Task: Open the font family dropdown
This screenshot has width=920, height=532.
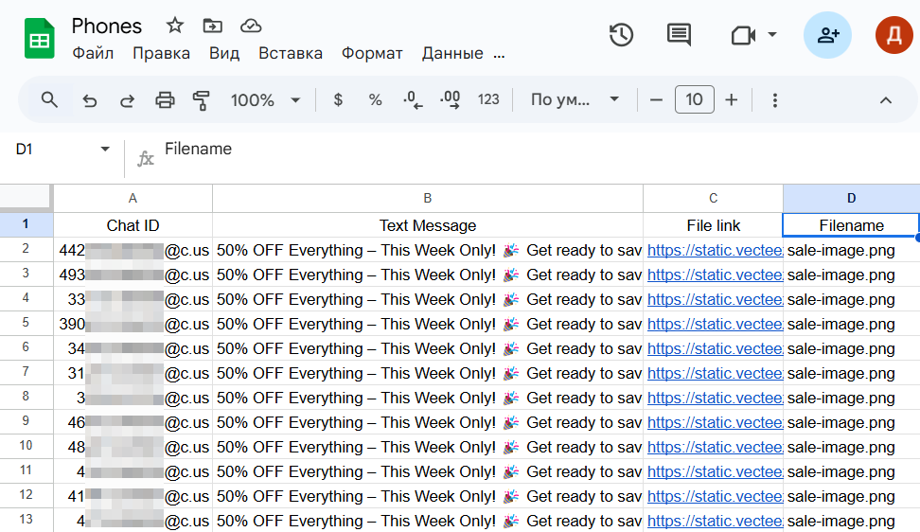Action: (x=575, y=100)
